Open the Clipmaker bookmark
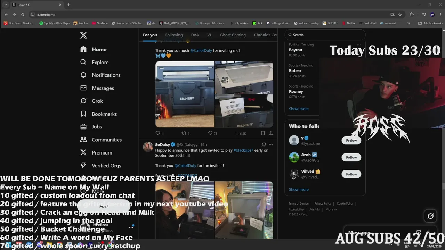 [x=239, y=23]
